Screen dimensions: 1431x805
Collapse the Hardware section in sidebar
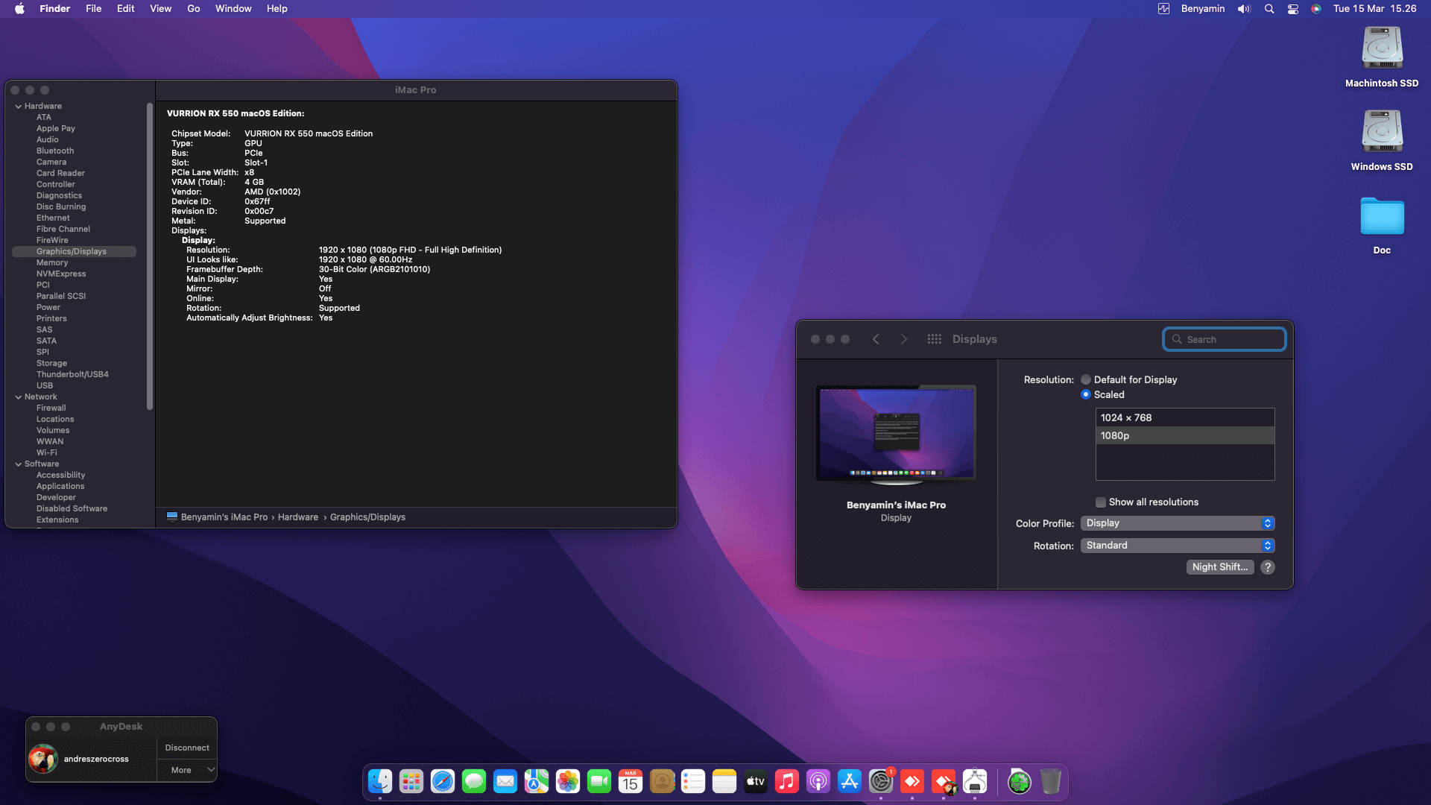pos(18,107)
